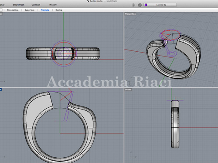Click the round arrow icon in the toolbar
Viewport: 218px width, 163px height.
pos(133,5)
